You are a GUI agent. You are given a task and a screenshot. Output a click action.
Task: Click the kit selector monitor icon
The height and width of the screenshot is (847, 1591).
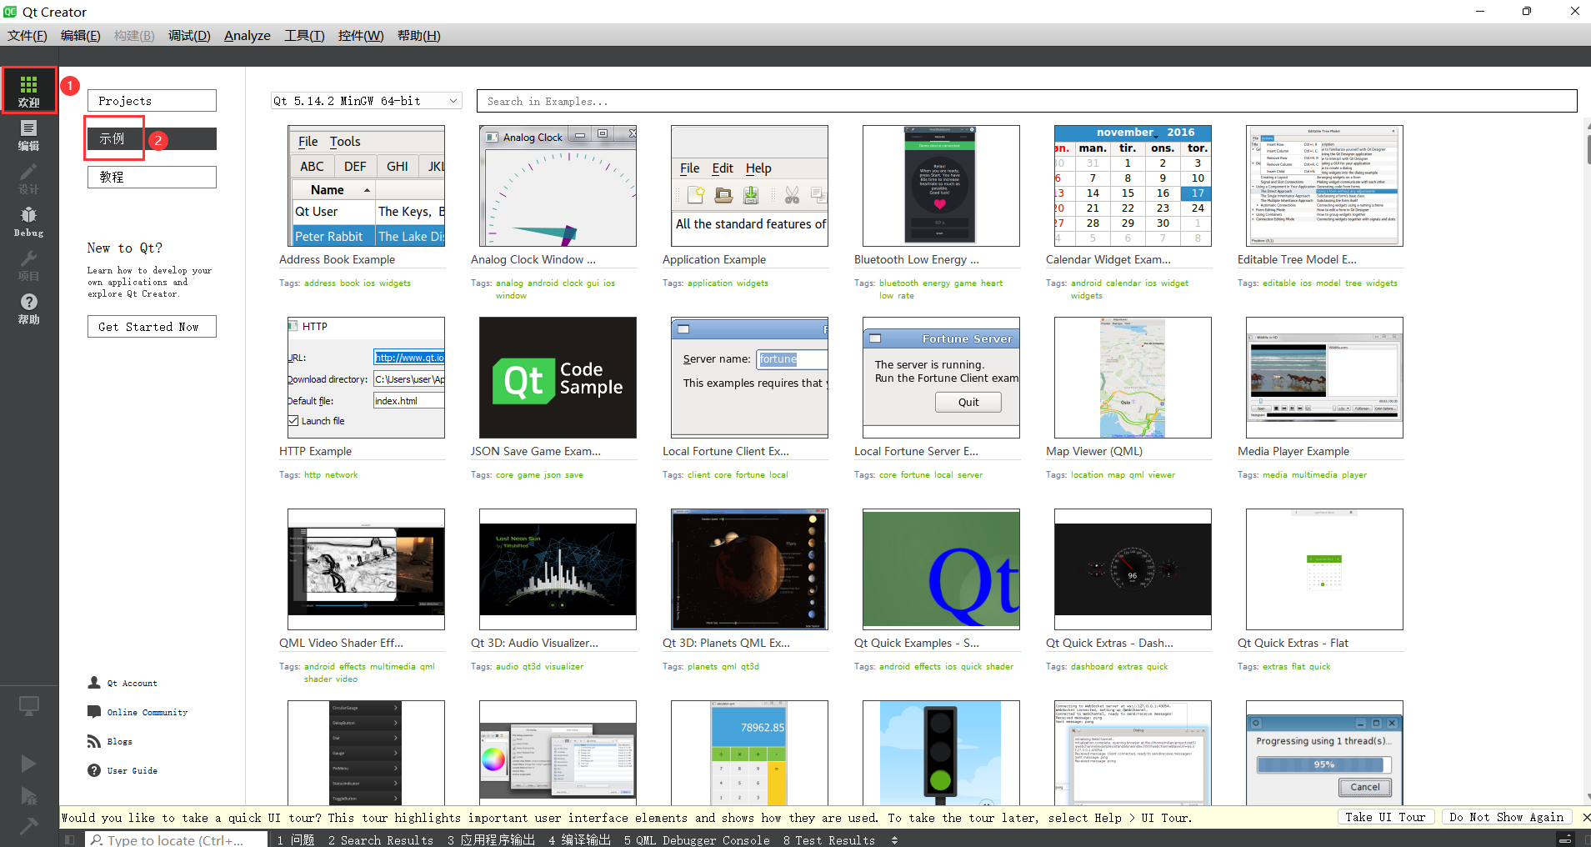click(29, 706)
